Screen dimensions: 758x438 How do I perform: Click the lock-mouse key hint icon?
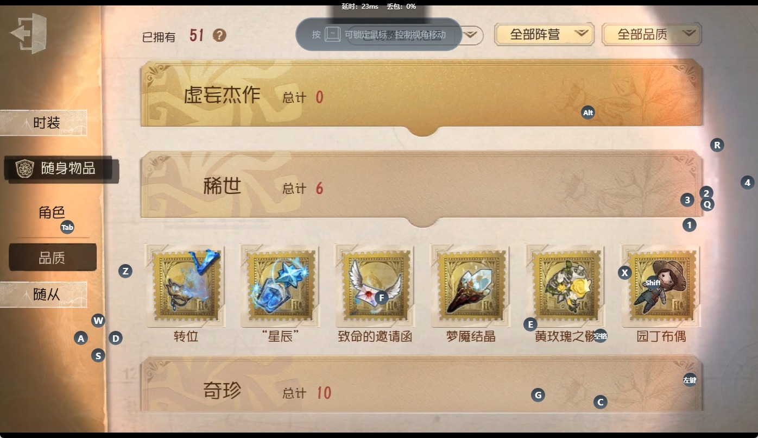point(332,34)
